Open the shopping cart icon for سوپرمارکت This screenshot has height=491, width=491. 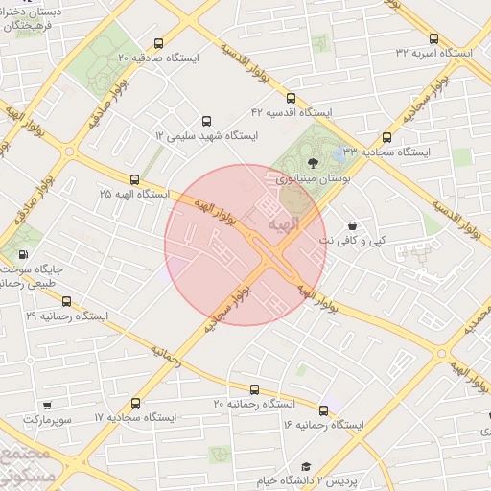coord(47,406)
